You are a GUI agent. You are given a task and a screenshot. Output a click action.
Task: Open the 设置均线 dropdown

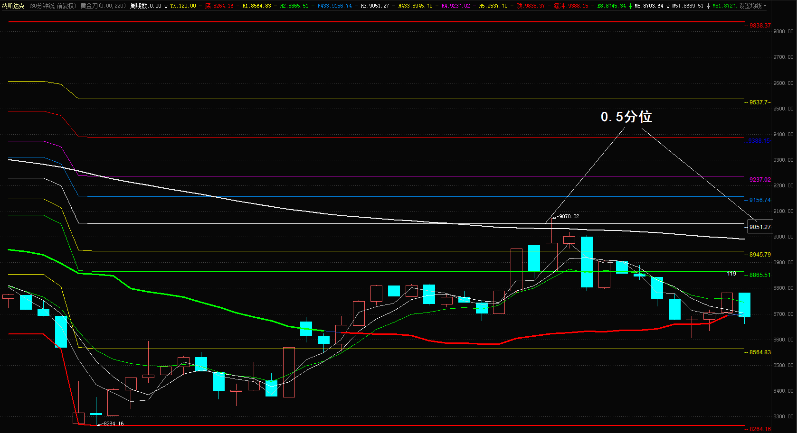click(752, 6)
